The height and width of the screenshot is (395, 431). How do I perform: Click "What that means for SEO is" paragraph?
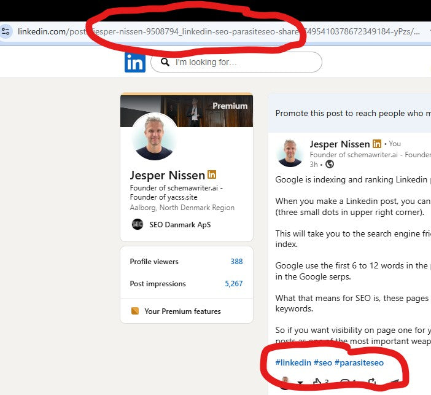(352, 303)
